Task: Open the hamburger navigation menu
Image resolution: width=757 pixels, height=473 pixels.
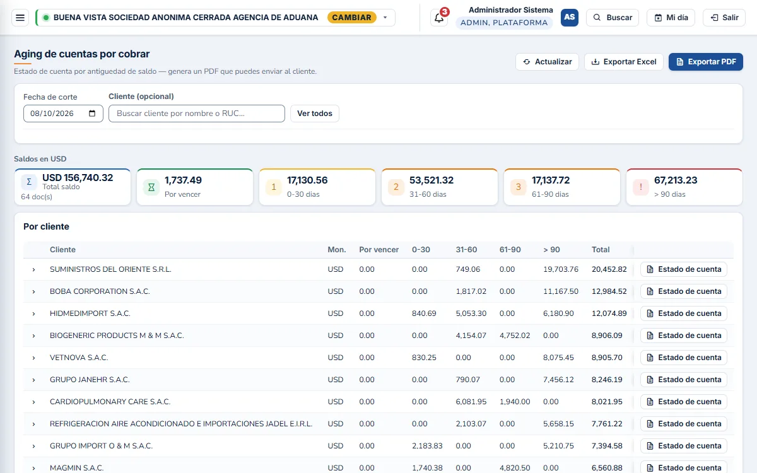Action: [20, 18]
